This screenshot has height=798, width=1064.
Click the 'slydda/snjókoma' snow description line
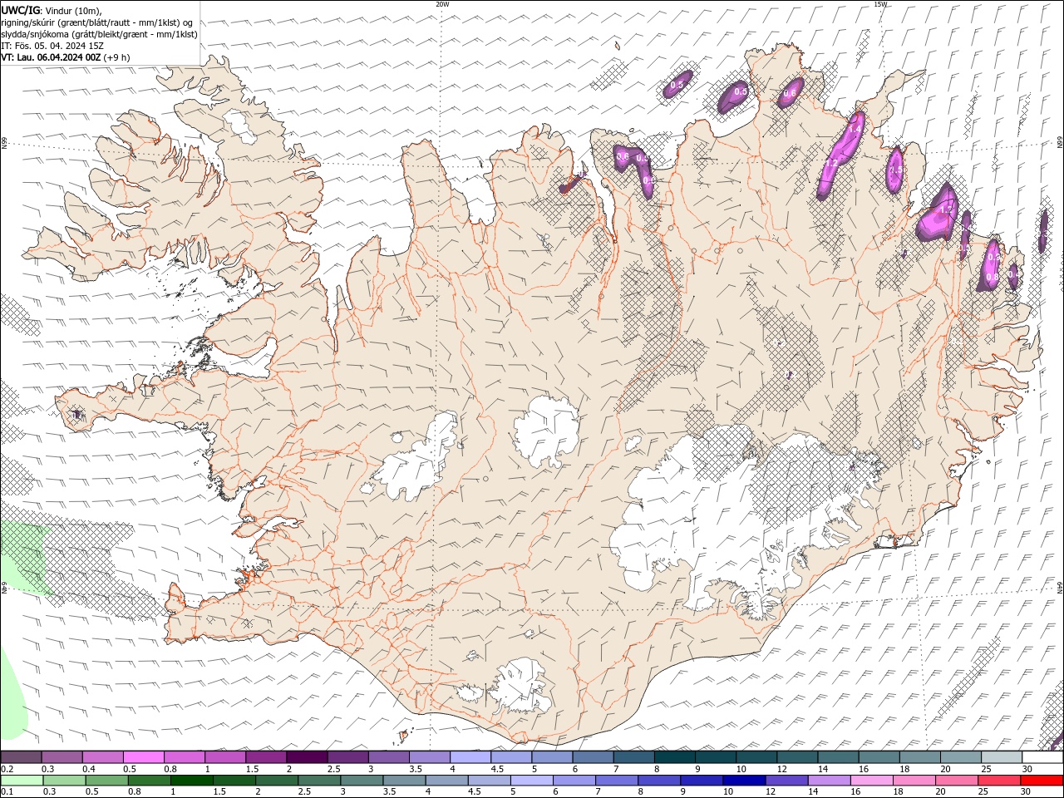[100, 34]
